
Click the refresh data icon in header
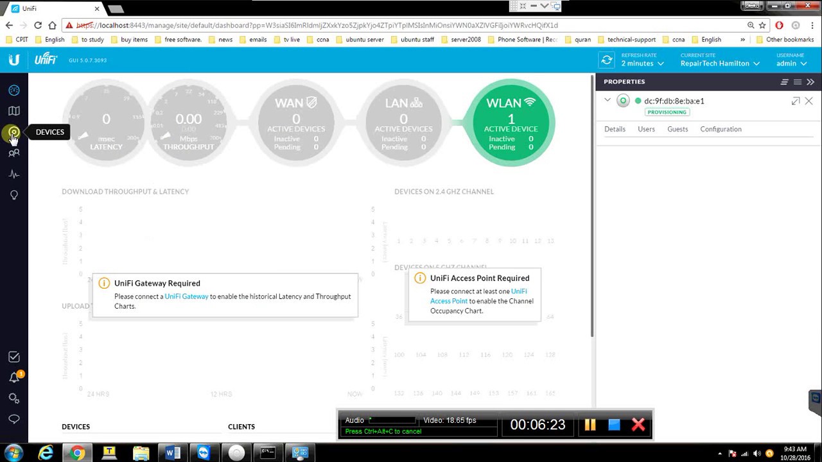(606, 60)
